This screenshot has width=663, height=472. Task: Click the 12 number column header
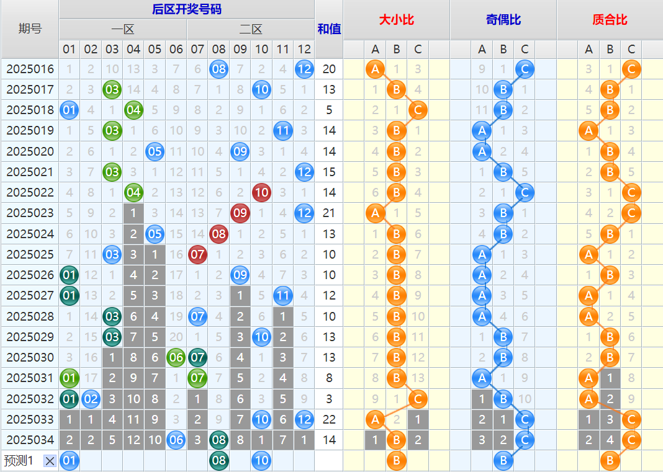(x=304, y=50)
